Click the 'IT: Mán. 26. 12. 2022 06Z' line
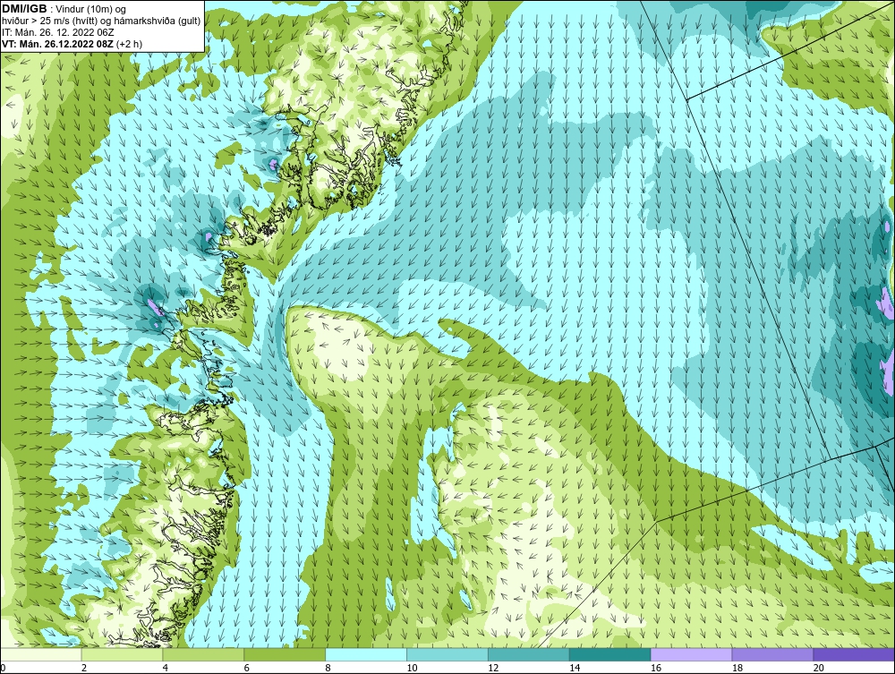The image size is (895, 674). (x=57, y=32)
